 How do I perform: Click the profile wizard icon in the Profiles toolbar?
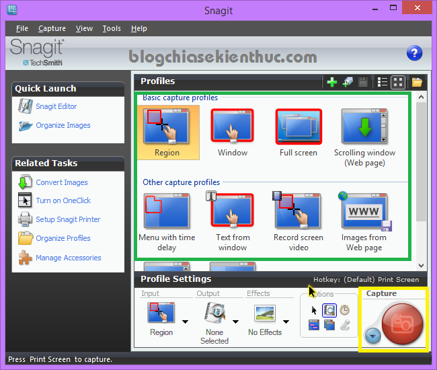[x=348, y=82]
